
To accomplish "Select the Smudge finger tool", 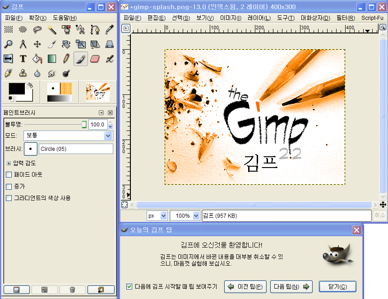I will (x=52, y=73).
